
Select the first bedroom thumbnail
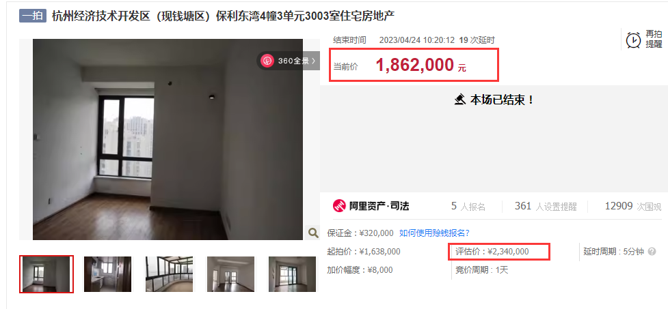coord(46,274)
